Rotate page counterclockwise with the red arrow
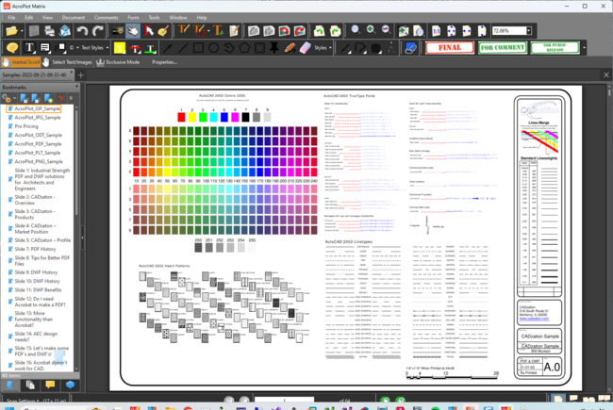613x410 pixels. point(284,31)
